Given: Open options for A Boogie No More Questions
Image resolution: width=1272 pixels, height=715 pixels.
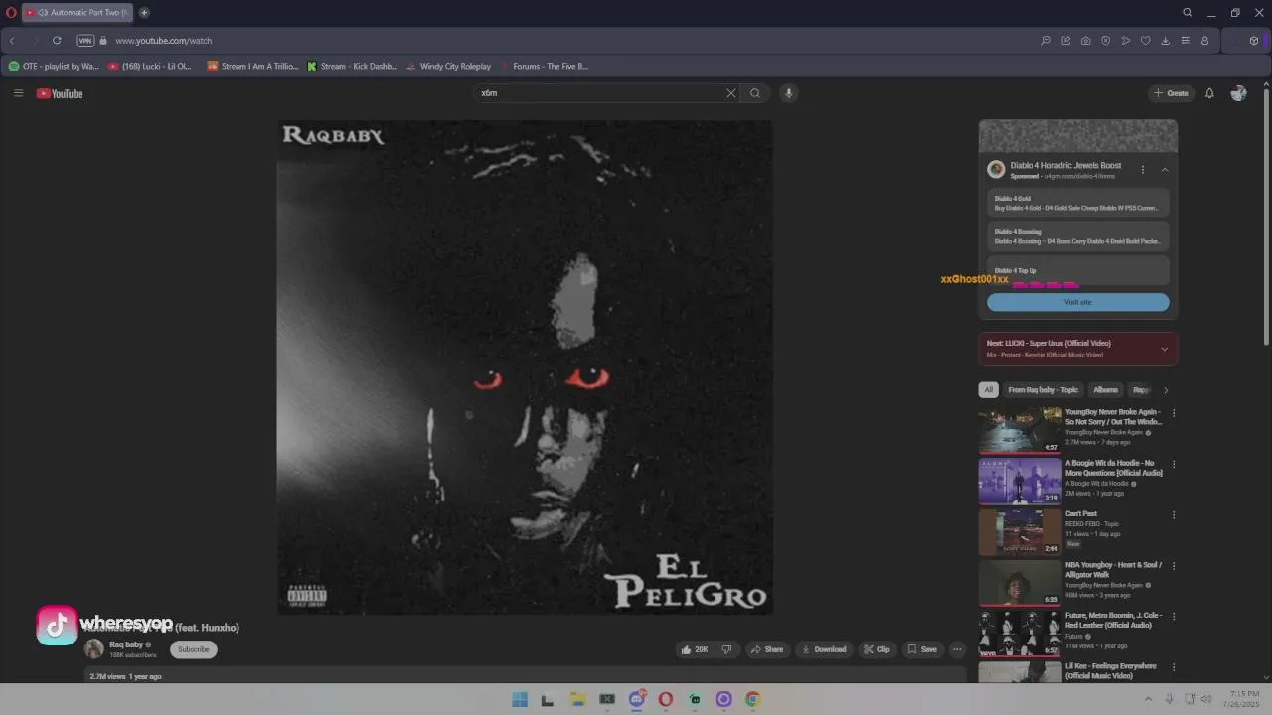Looking at the screenshot, I should coord(1174,464).
